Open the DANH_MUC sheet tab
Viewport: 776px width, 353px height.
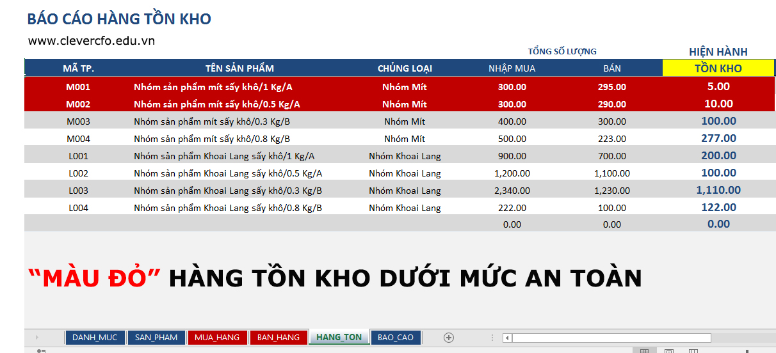click(95, 338)
